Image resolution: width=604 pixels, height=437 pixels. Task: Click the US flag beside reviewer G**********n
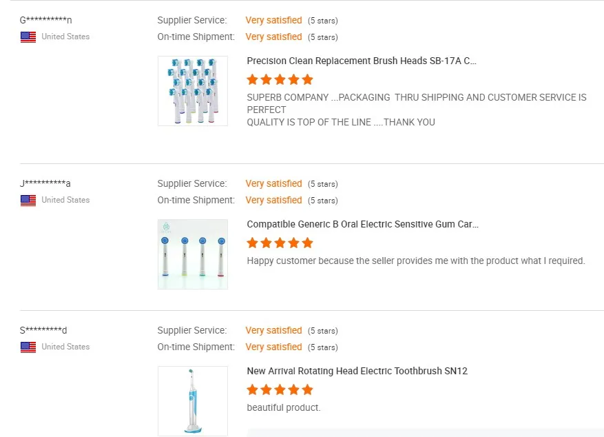tap(28, 37)
